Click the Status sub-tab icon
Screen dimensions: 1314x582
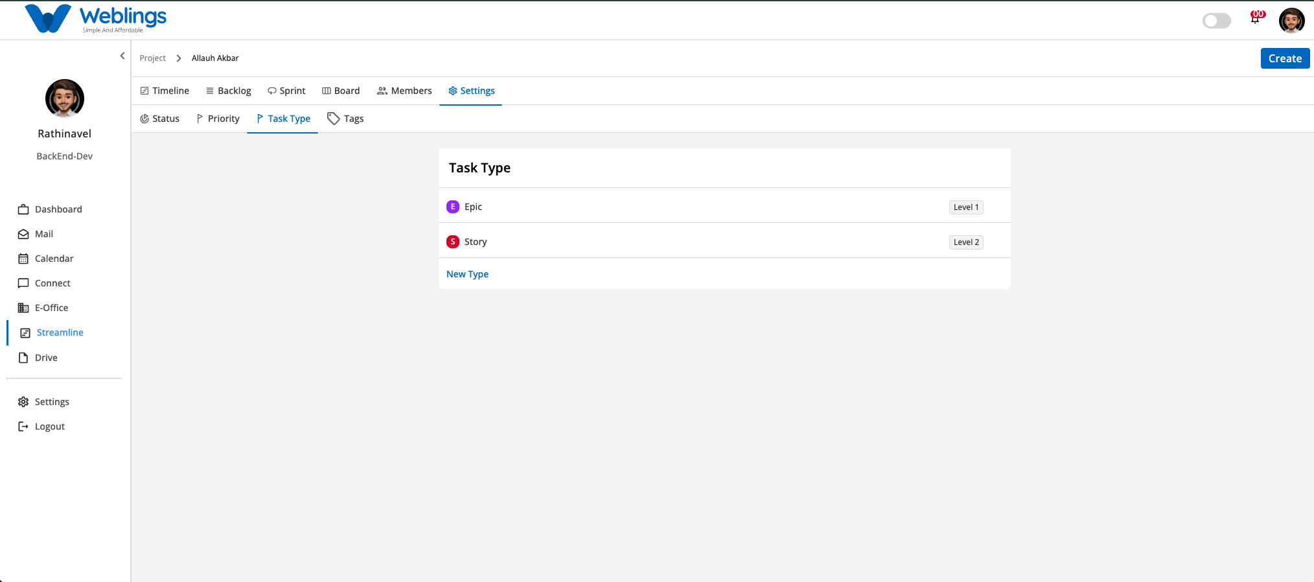pyautogui.click(x=144, y=119)
